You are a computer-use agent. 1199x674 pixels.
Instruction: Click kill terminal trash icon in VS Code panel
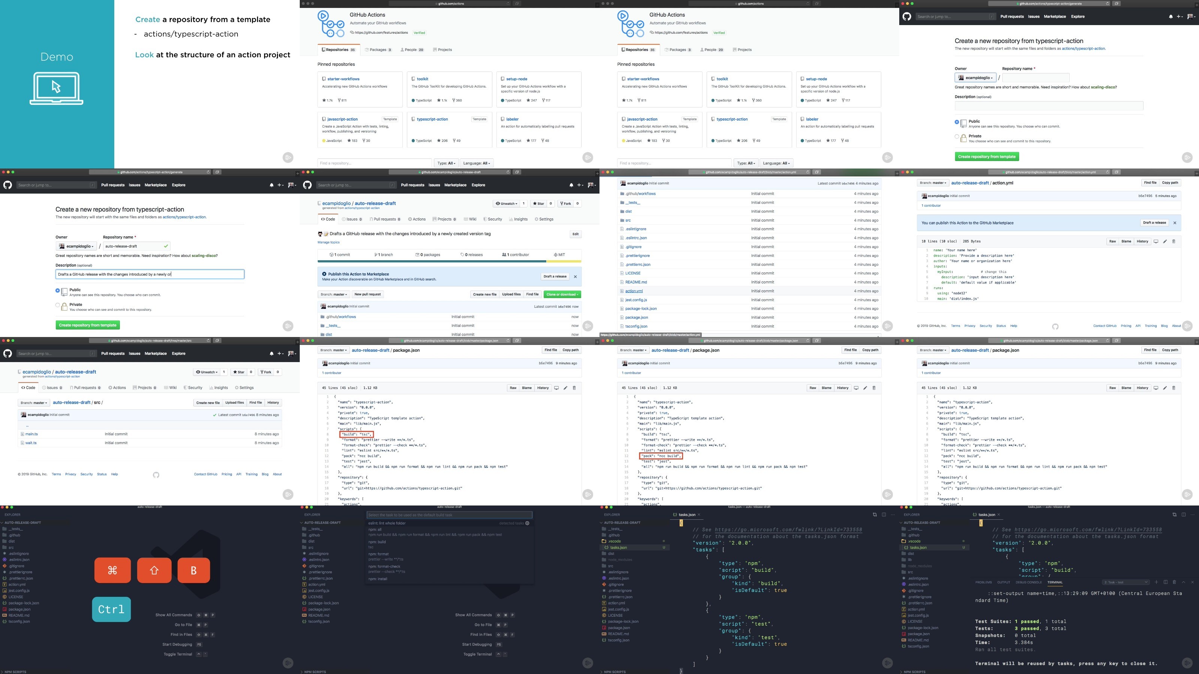pyautogui.click(x=1174, y=582)
